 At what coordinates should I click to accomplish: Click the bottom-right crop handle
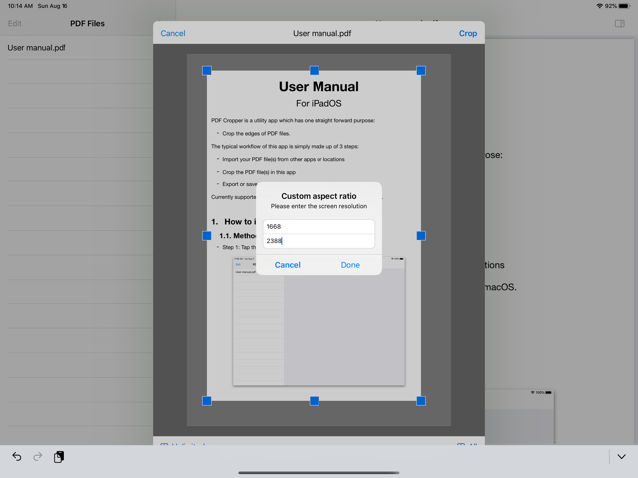pos(421,401)
